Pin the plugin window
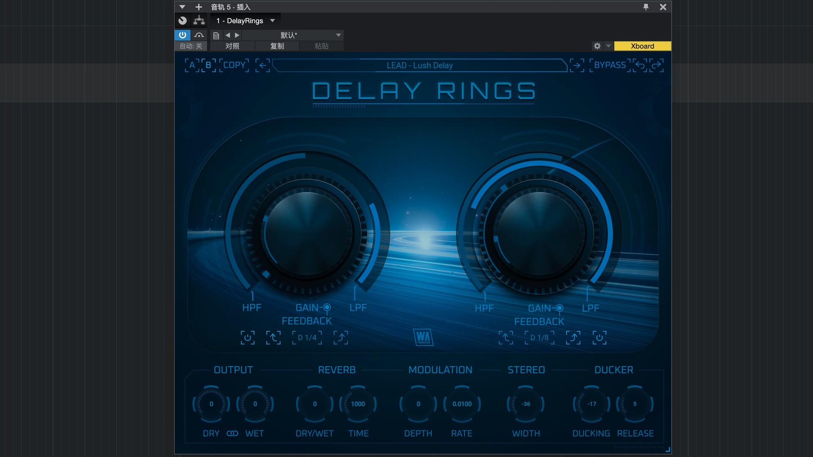The height and width of the screenshot is (457, 813). point(646,7)
